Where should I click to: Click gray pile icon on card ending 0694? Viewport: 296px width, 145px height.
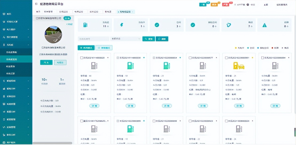coord(275,66)
